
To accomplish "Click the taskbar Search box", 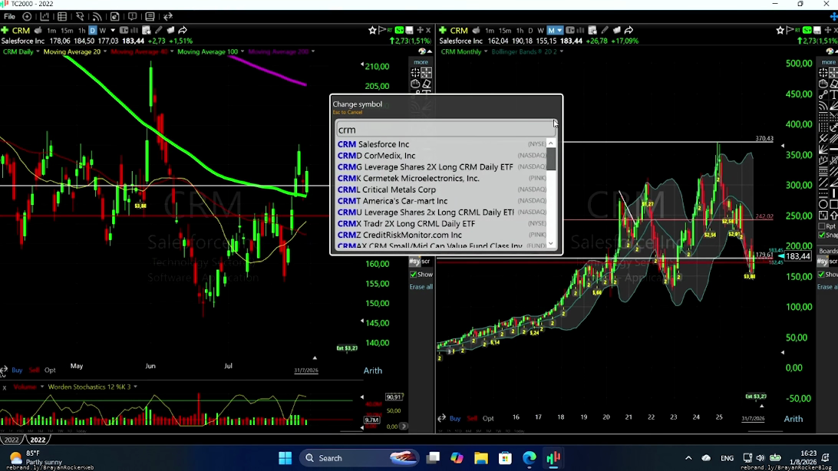I will tap(358, 458).
